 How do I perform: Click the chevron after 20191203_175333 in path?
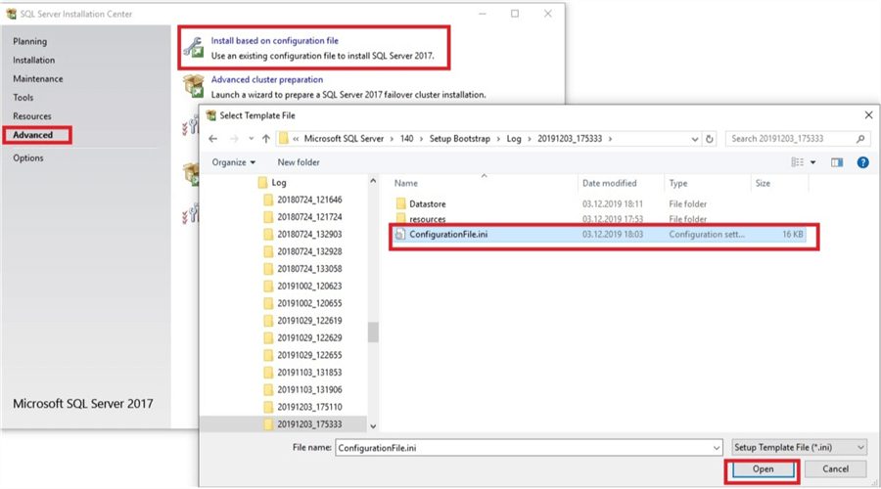tap(610, 139)
